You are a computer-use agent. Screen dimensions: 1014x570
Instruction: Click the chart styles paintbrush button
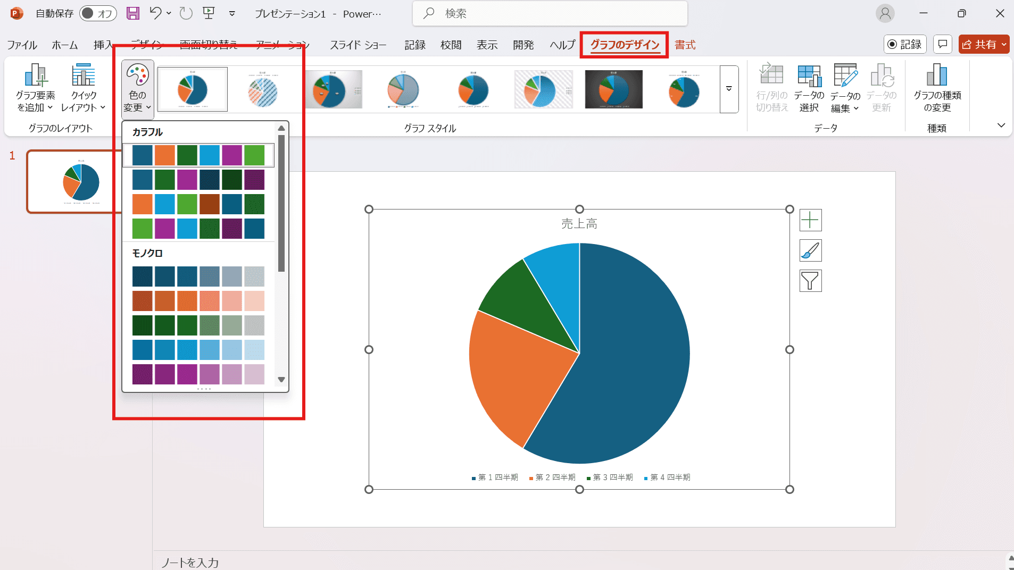tap(810, 250)
